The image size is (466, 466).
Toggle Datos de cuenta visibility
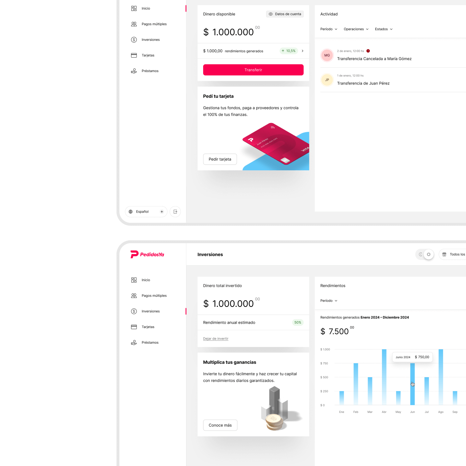pos(285,14)
